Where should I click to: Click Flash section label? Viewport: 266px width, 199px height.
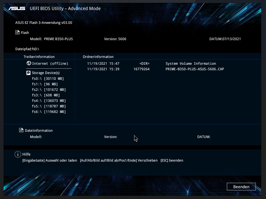tap(25, 33)
